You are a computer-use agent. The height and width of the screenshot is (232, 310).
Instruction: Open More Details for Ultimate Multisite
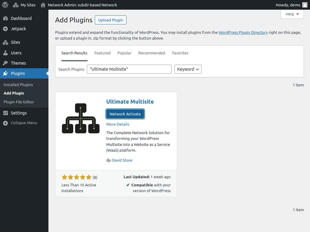pyautogui.click(x=118, y=124)
